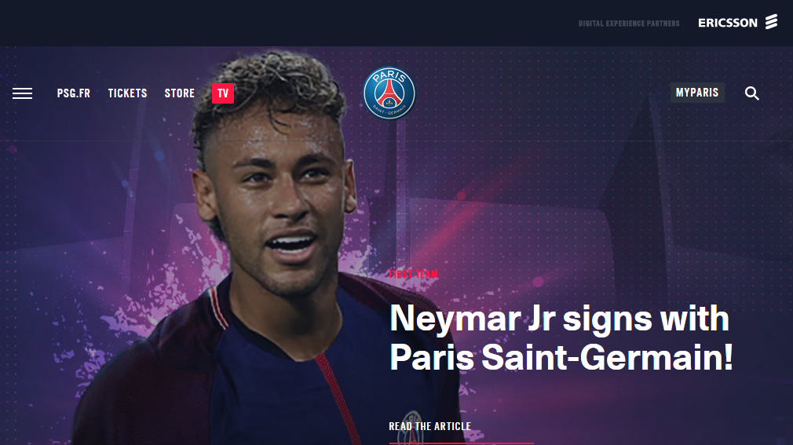Click the purple hero banner background
The width and height of the screenshot is (793, 445).
[x=607, y=202]
